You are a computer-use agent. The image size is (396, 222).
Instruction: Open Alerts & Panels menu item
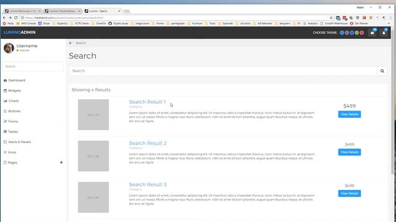[19, 142]
